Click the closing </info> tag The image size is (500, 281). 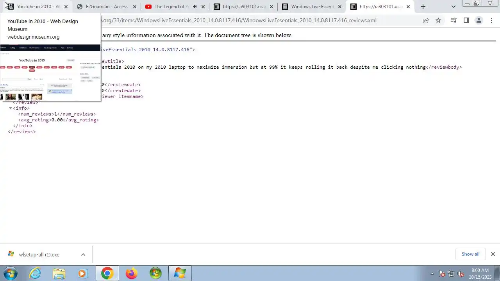click(23, 126)
